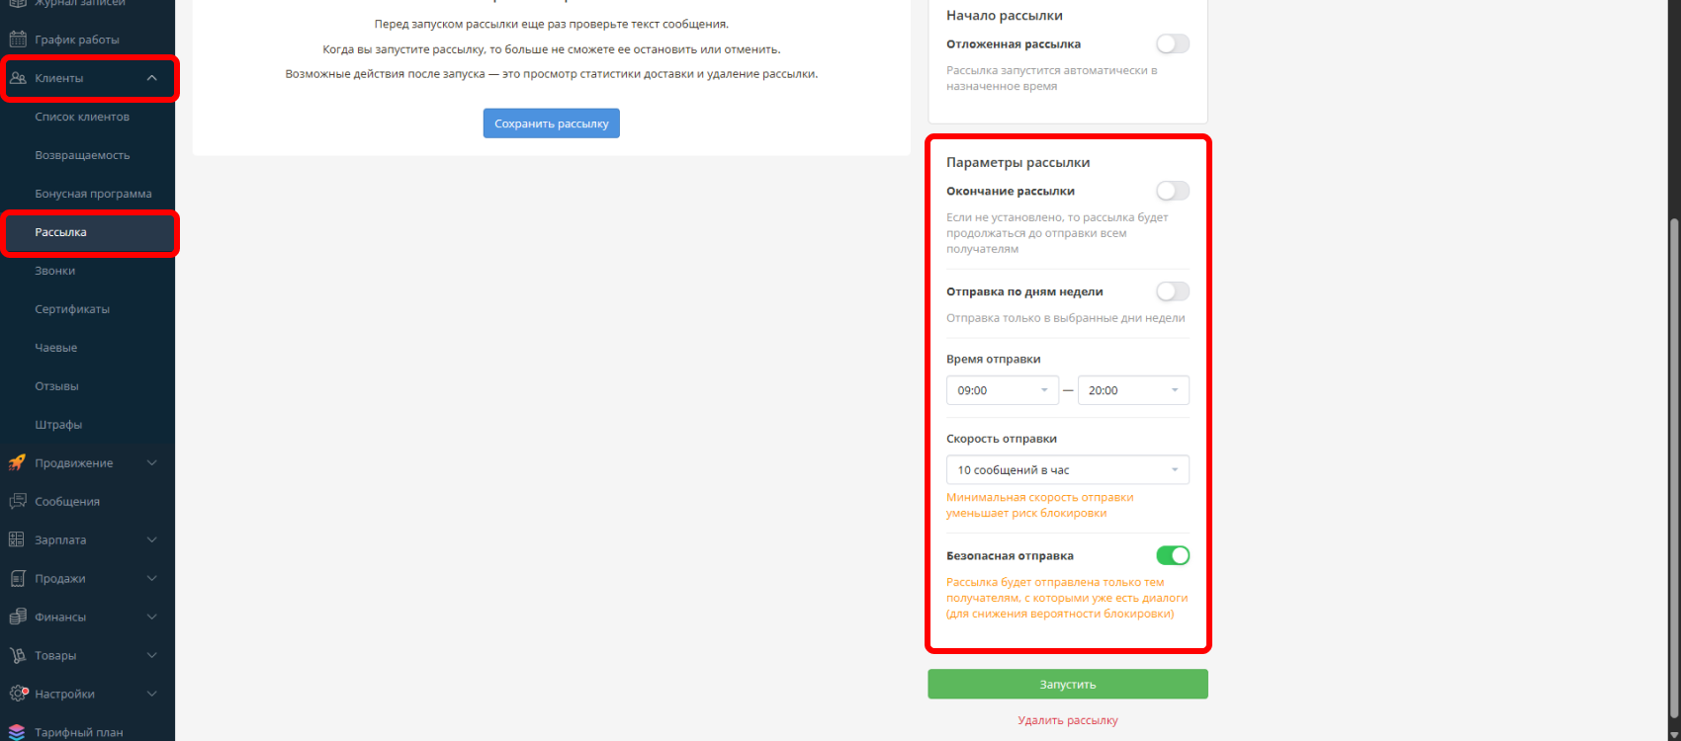Enable the Отложенная рассылка switch
This screenshot has width=1681, height=741.
[x=1173, y=43]
